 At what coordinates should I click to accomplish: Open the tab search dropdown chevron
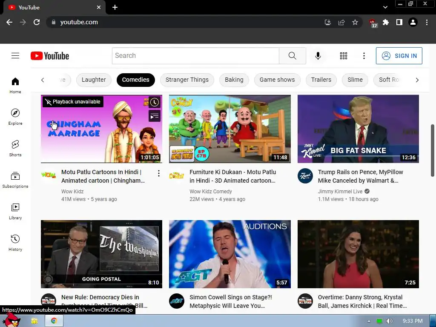385,7
